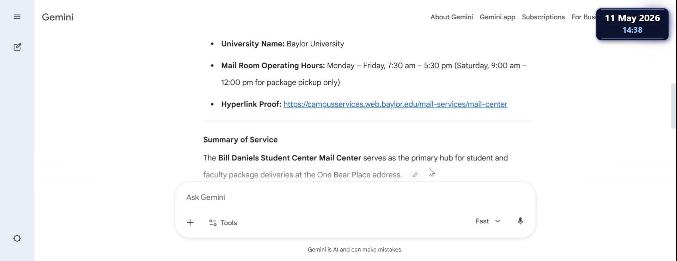Click the microphone voice input icon
This screenshot has width=677, height=261.
pos(520,221)
